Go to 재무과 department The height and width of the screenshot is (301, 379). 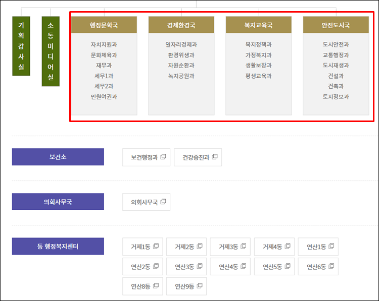pos(104,66)
